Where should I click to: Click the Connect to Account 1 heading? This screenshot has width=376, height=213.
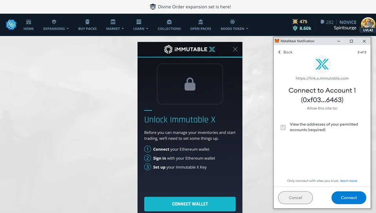pos(322,95)
